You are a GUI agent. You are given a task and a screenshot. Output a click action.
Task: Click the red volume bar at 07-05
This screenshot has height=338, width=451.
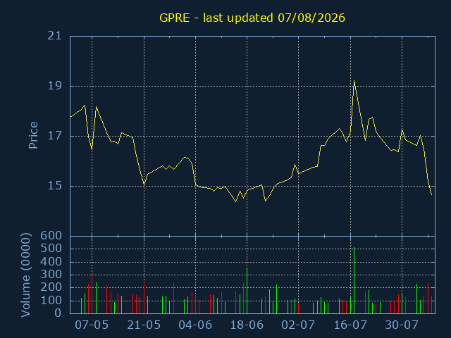point(92,294)
